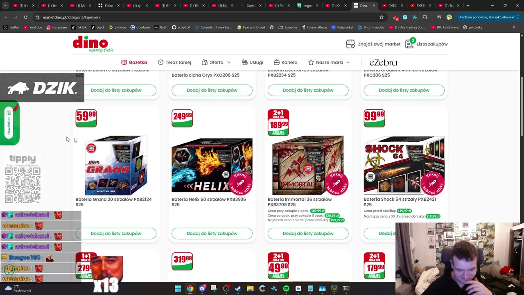Click the Bateria Grand product image
Screen dimensions: 524x295
tap(116, 166)
